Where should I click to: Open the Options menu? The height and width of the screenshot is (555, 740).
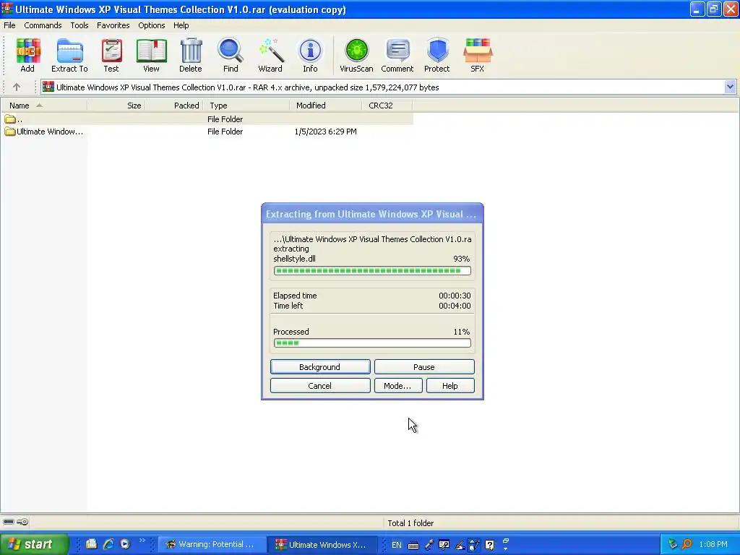pyautogui.click(x=152, y=25)
